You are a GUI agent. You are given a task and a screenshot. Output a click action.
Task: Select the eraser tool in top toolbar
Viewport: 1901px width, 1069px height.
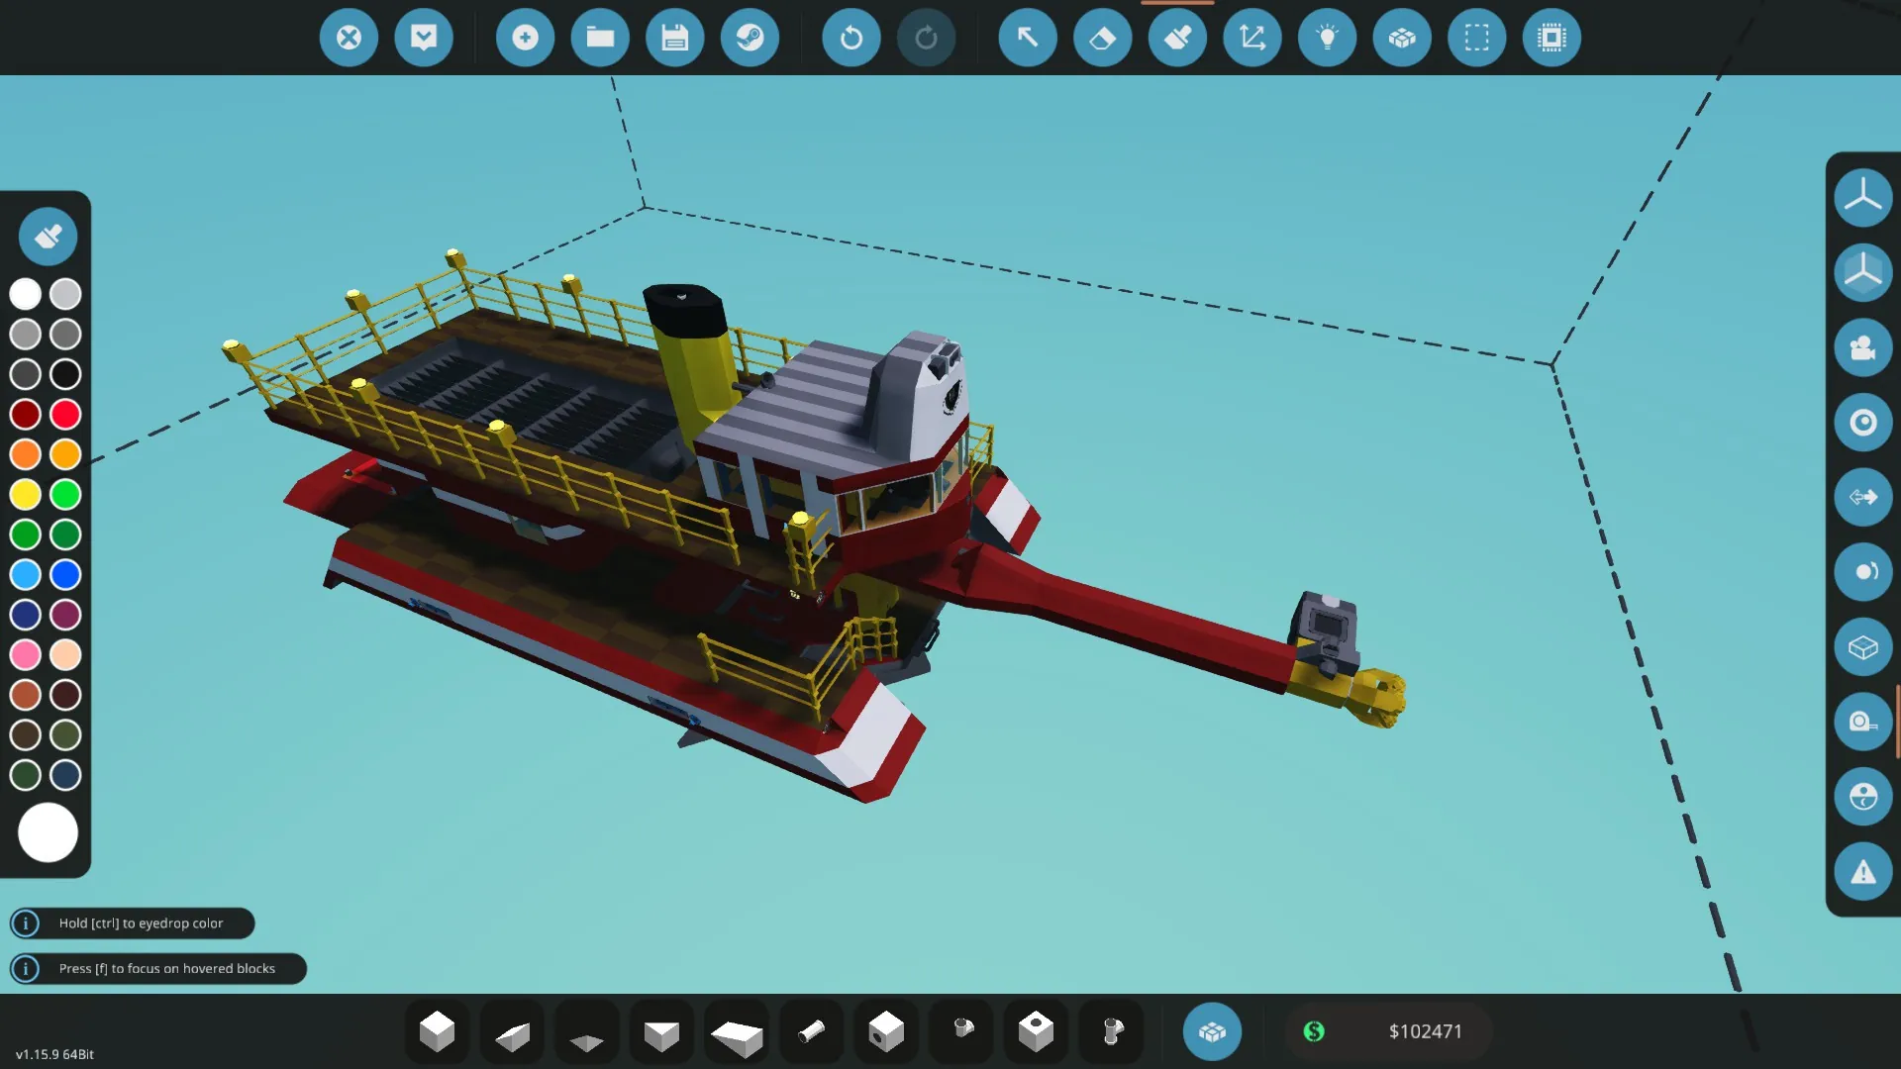(1102, 38)
